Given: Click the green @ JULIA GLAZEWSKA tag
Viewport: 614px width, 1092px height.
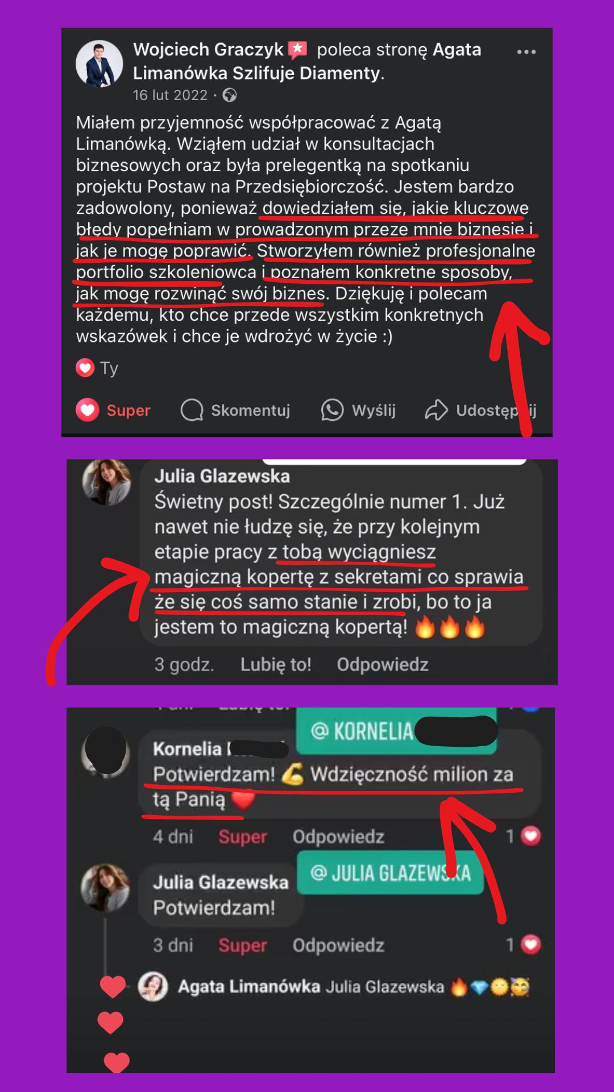Looking at the screenshot, I should click(391, 873).
